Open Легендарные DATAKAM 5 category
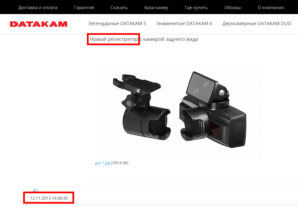Screen dimensions: 298x208 [117, 23]
